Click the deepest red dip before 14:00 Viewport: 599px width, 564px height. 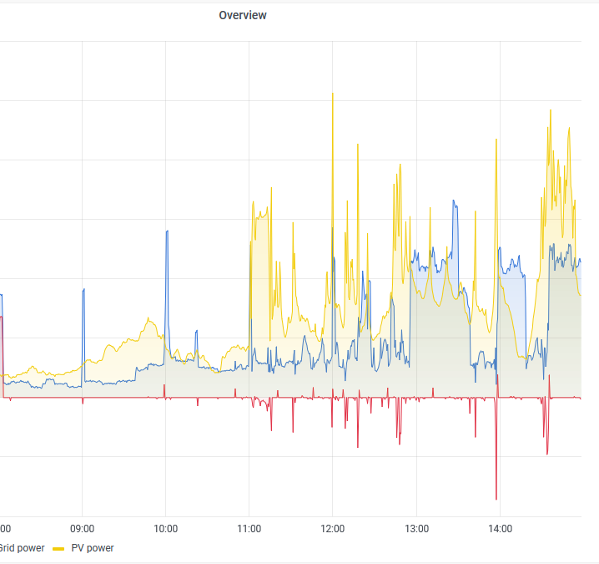click(496, 498)
